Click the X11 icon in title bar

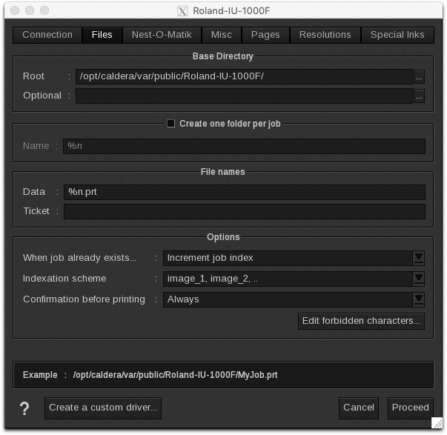click(x=182, y=11)
